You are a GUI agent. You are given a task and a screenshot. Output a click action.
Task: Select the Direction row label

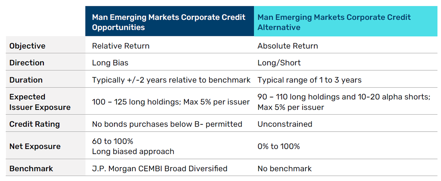click(x=27, y=63)
